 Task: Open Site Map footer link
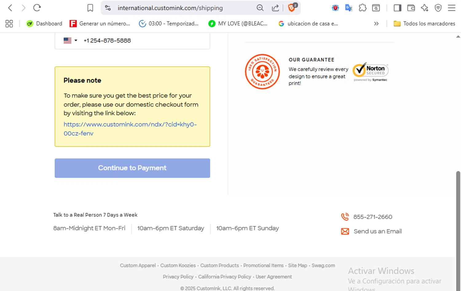pos(297,265)
